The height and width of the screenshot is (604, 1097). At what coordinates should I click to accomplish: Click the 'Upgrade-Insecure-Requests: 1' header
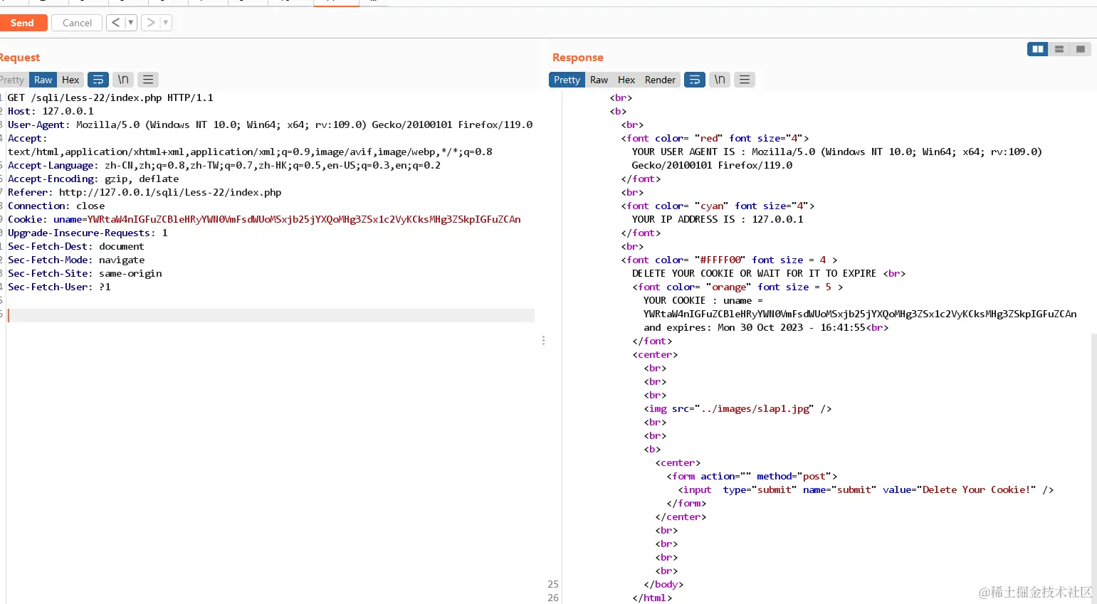click(x=88, y=233)
